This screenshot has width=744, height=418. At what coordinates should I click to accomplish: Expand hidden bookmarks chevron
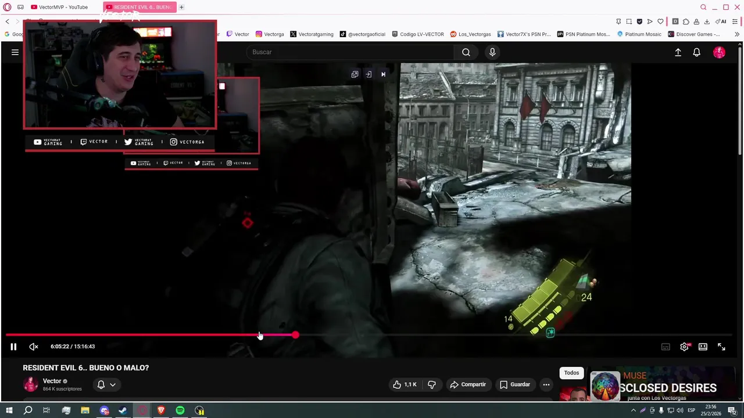(737, 34)
